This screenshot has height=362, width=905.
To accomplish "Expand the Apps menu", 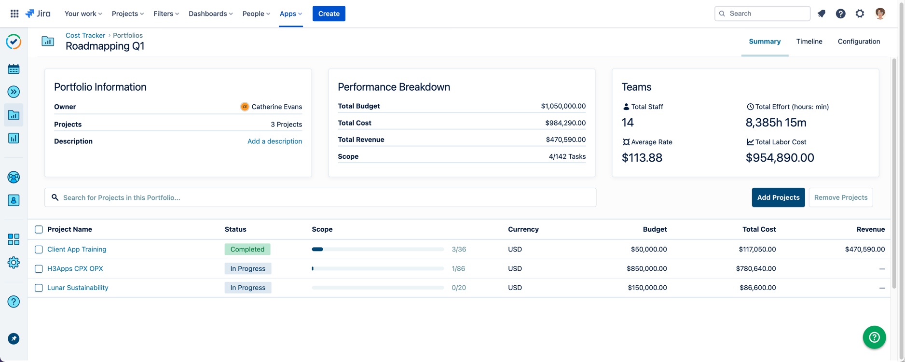I will (x=290, y=14).
